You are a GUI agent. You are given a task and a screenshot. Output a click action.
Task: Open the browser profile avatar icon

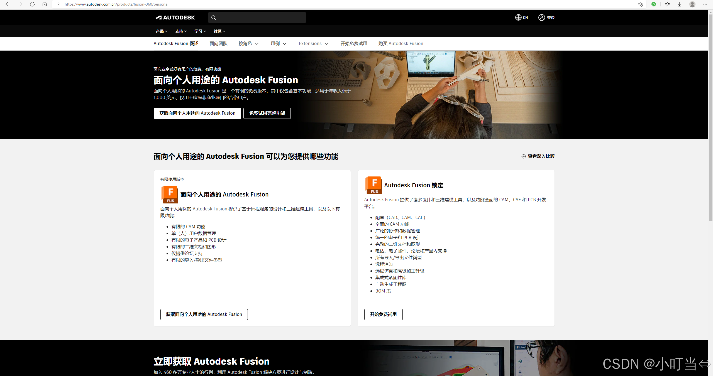tap(692, 4)
